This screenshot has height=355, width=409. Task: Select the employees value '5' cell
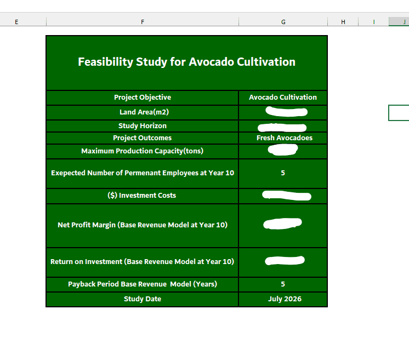tap(283, 174)
